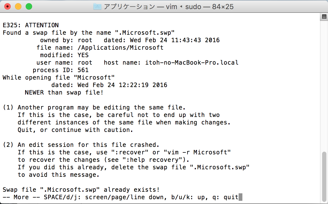Select the process ID number 561

coord(83,70)
